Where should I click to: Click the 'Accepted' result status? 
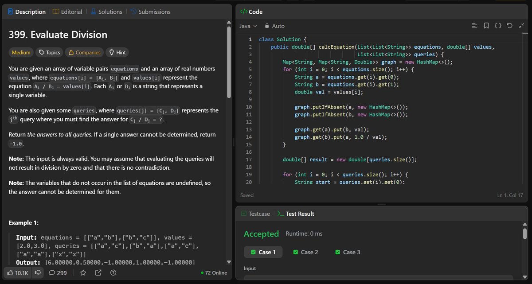(x=261, y=234)
